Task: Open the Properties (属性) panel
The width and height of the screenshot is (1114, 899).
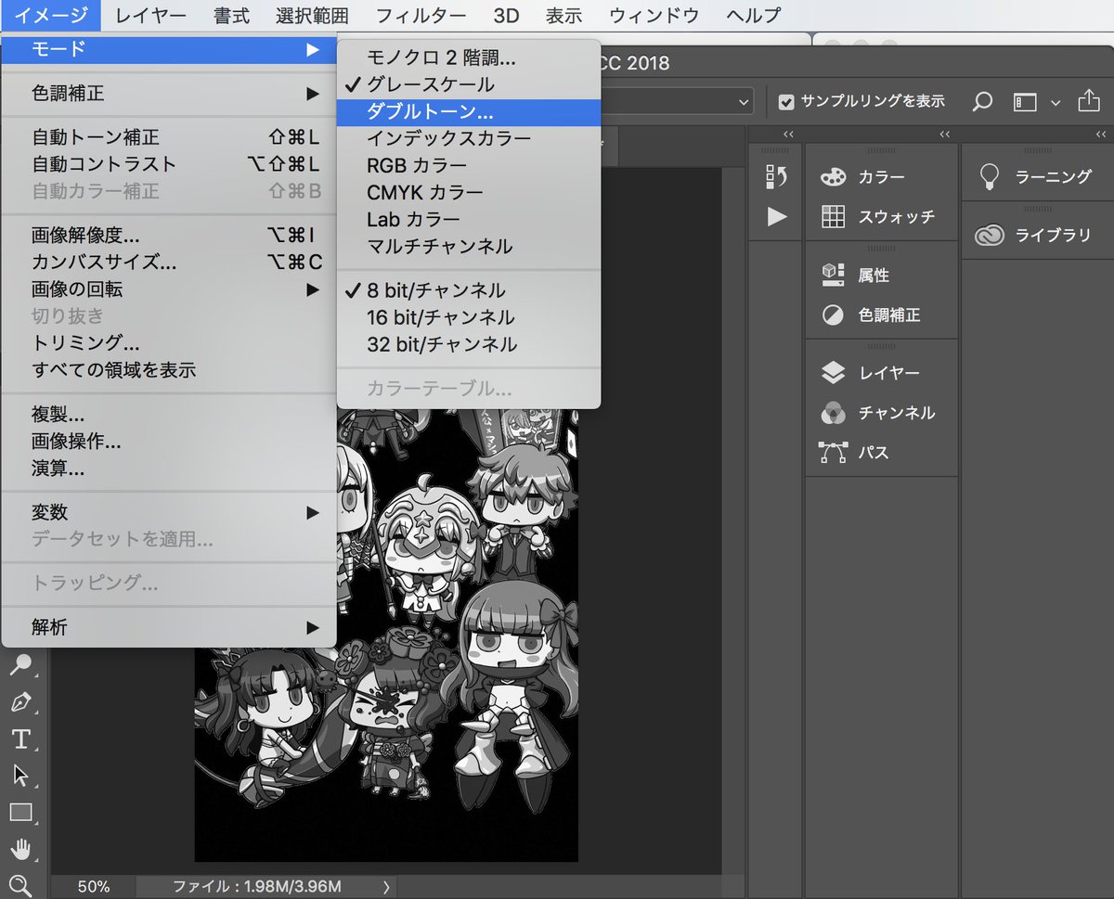Action: [x=880, y=275]
